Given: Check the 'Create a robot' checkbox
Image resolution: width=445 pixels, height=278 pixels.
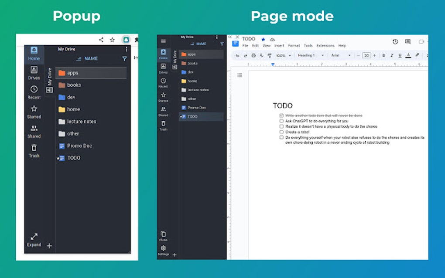Looking at the screenshot, I should tap(281, 131).
